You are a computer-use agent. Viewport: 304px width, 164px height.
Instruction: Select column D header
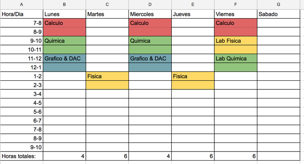tap(150, 5)
